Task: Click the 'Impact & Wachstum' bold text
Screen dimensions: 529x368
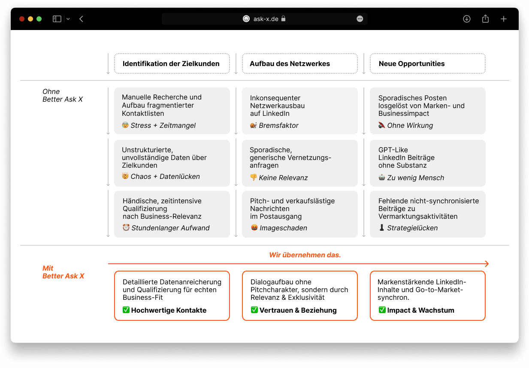Action: pyautogui.click(x=420, y=310)
